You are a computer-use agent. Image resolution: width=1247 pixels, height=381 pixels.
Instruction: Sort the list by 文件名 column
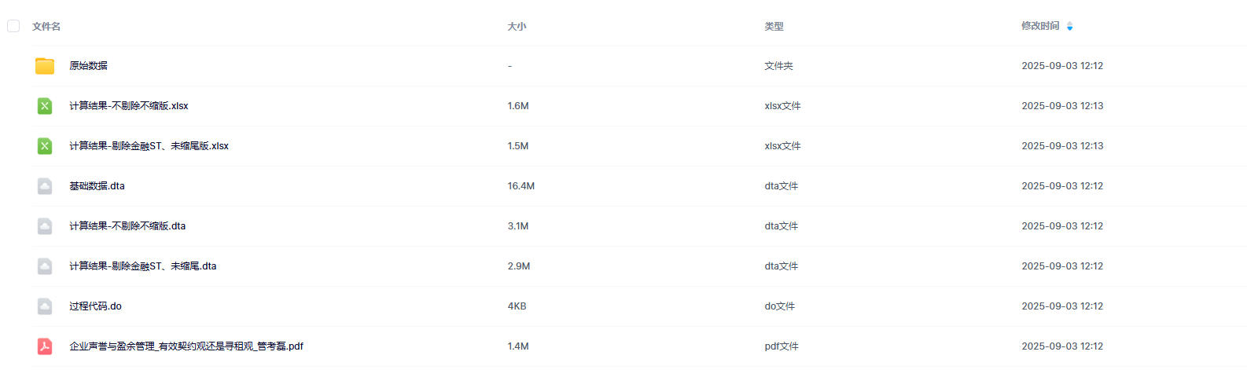click(46, 27)
